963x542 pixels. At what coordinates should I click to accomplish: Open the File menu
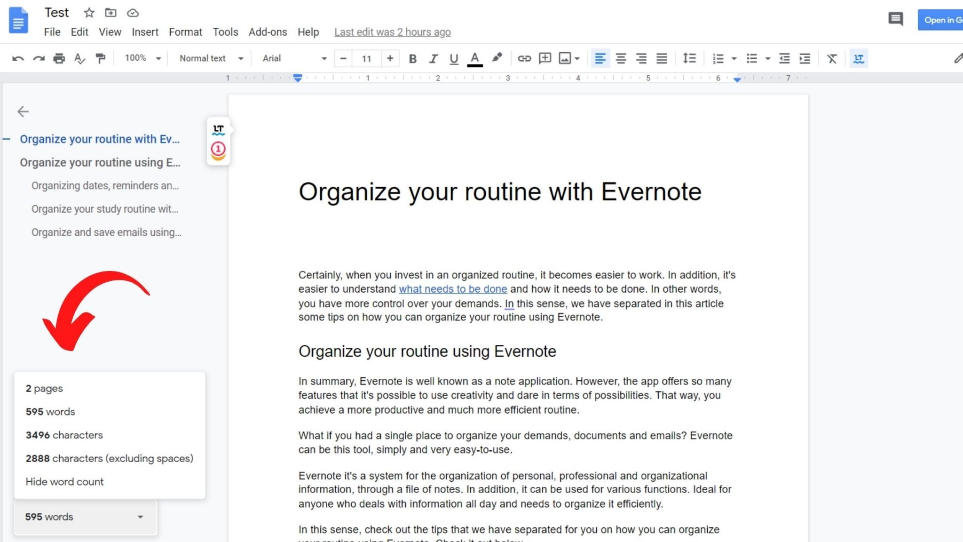click(x=52, y=32)
